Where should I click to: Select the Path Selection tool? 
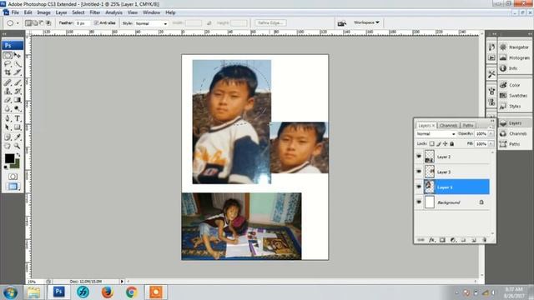tap(8, 127)
